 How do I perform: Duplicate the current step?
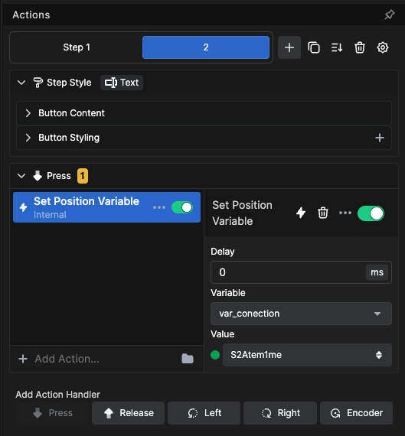coord(313,47)
